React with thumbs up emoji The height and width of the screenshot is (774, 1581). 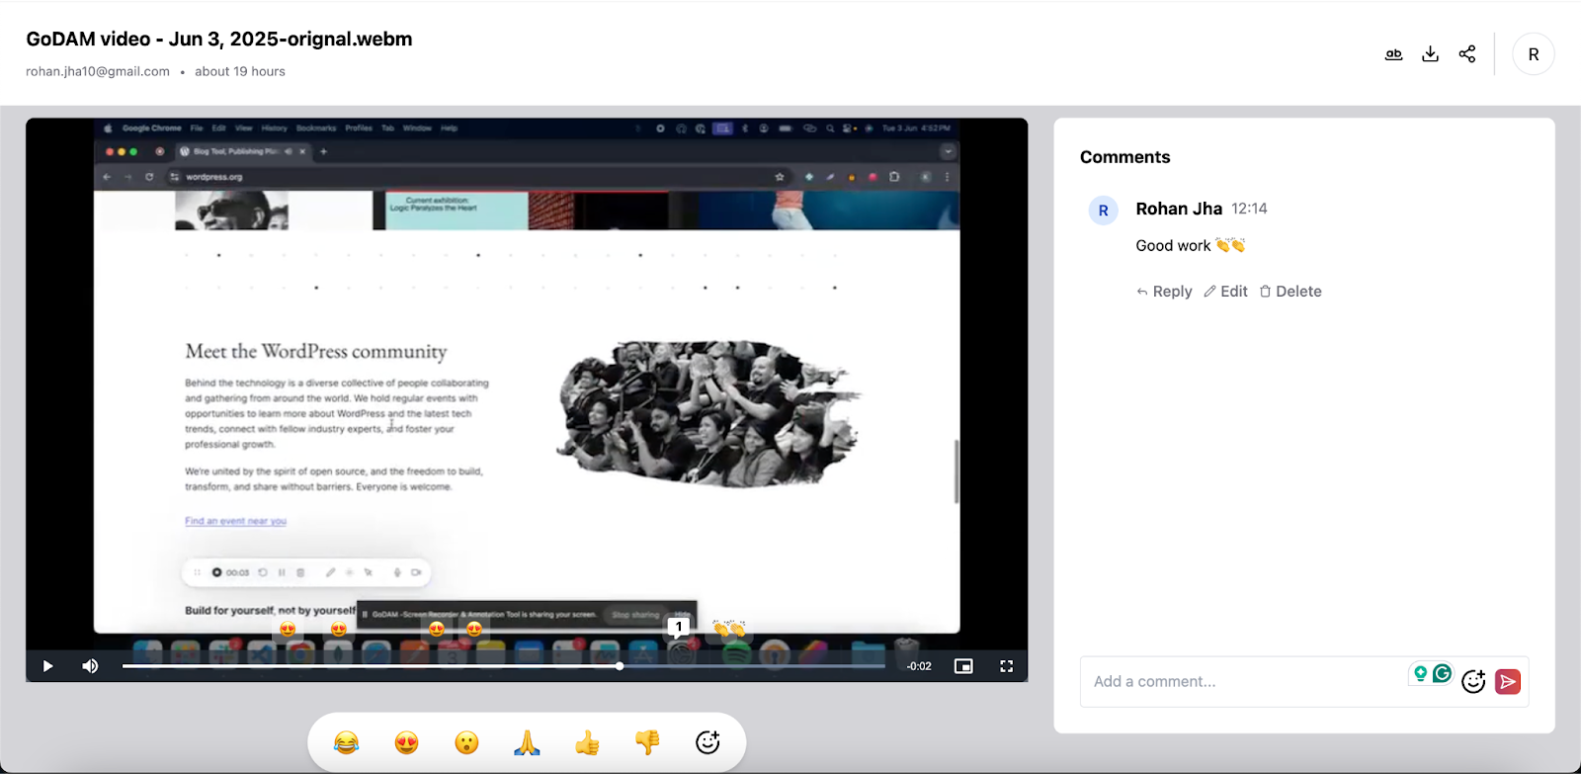pos(587,742)
